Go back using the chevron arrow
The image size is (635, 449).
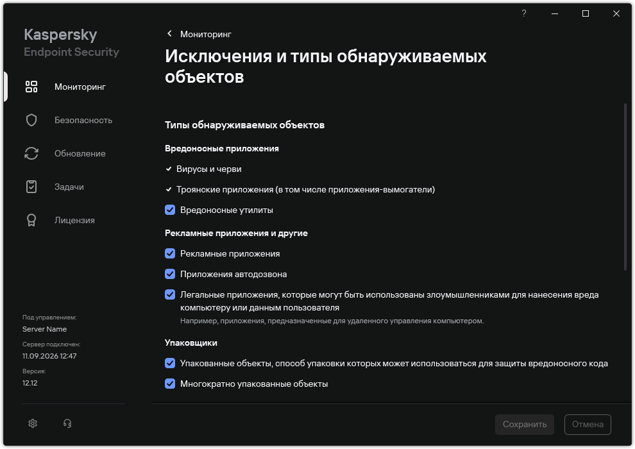pyautogui.click(x=170, y=34)
